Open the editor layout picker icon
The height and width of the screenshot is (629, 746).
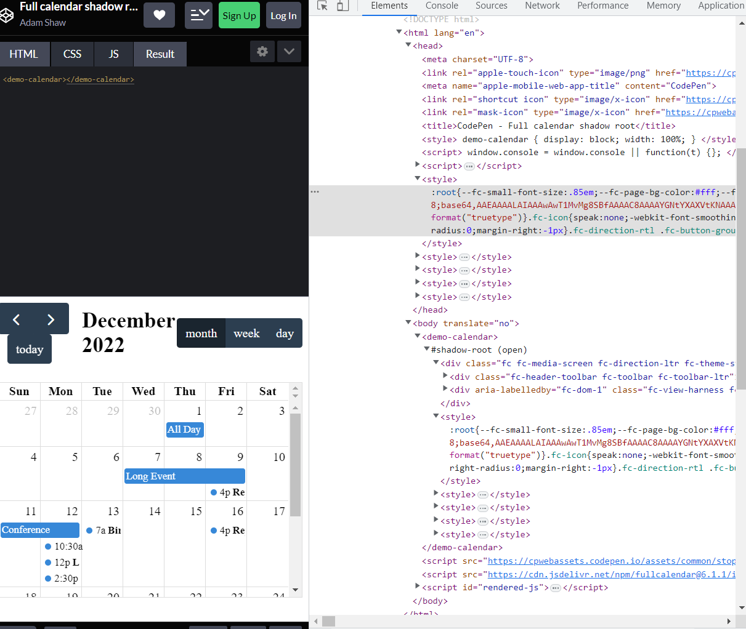tap(198, 15)
